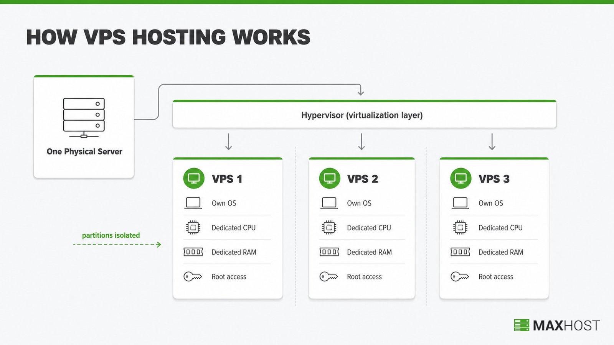Viewport: 614px width, 345px height.
Task: Select the laptop Own OS icon in VPS 1
Action: [193, 203]
